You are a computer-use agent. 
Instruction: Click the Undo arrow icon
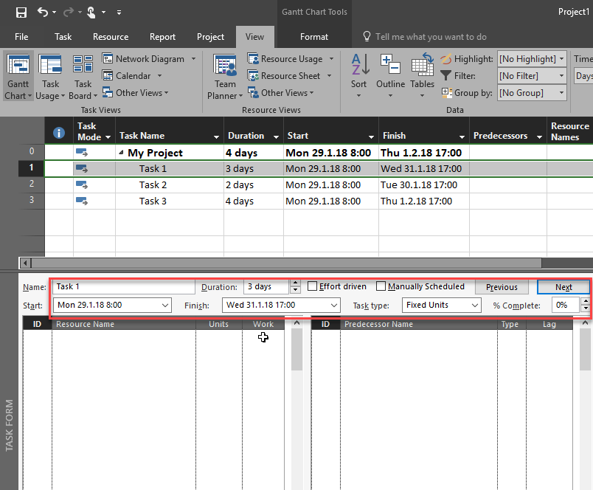[x=43, y=12]
